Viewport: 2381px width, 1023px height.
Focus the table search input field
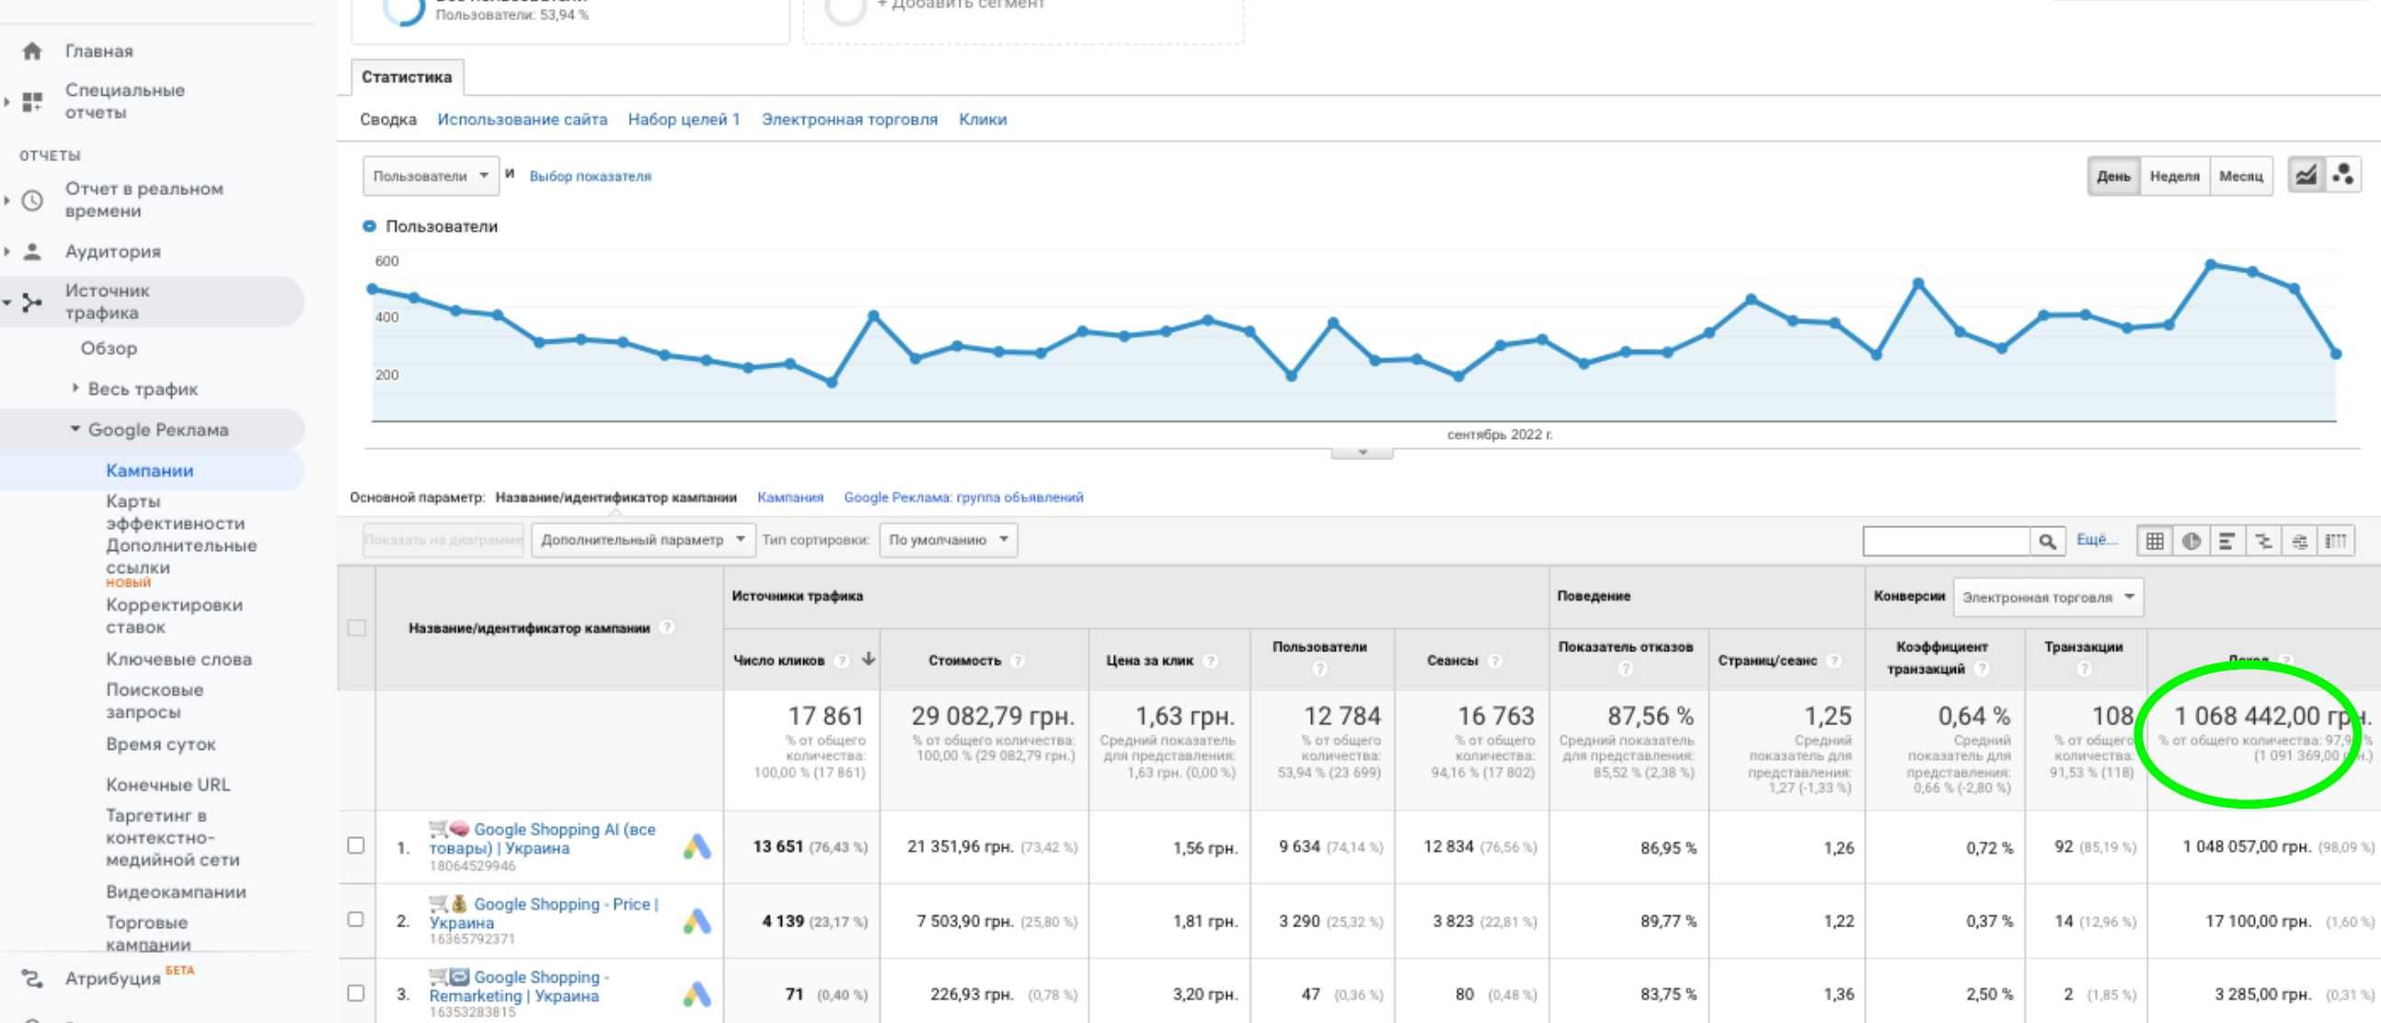1947,542
